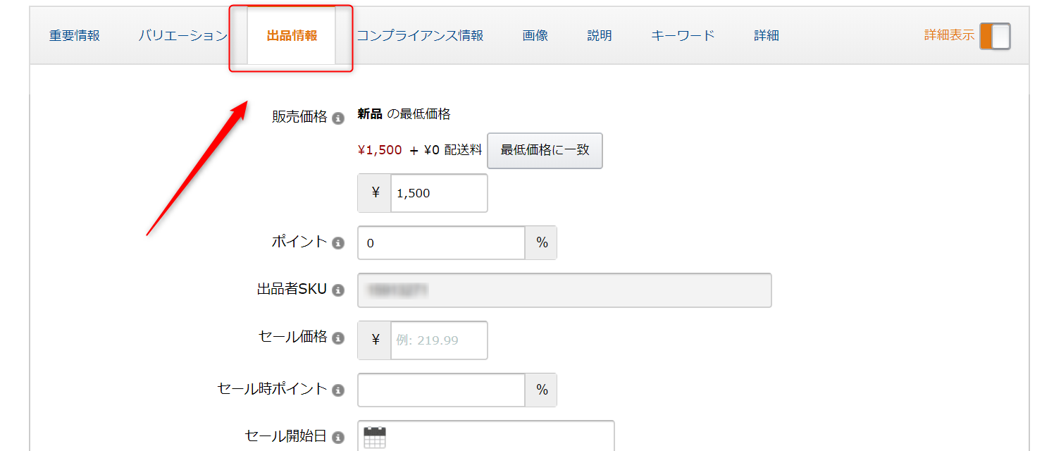Go to the 画像 tab
This screenshot has height=451, width=1042.
535,36
